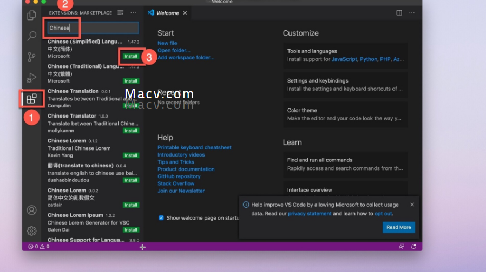Open the opt out link
The image size is (486, 272).
click(383, 214)
